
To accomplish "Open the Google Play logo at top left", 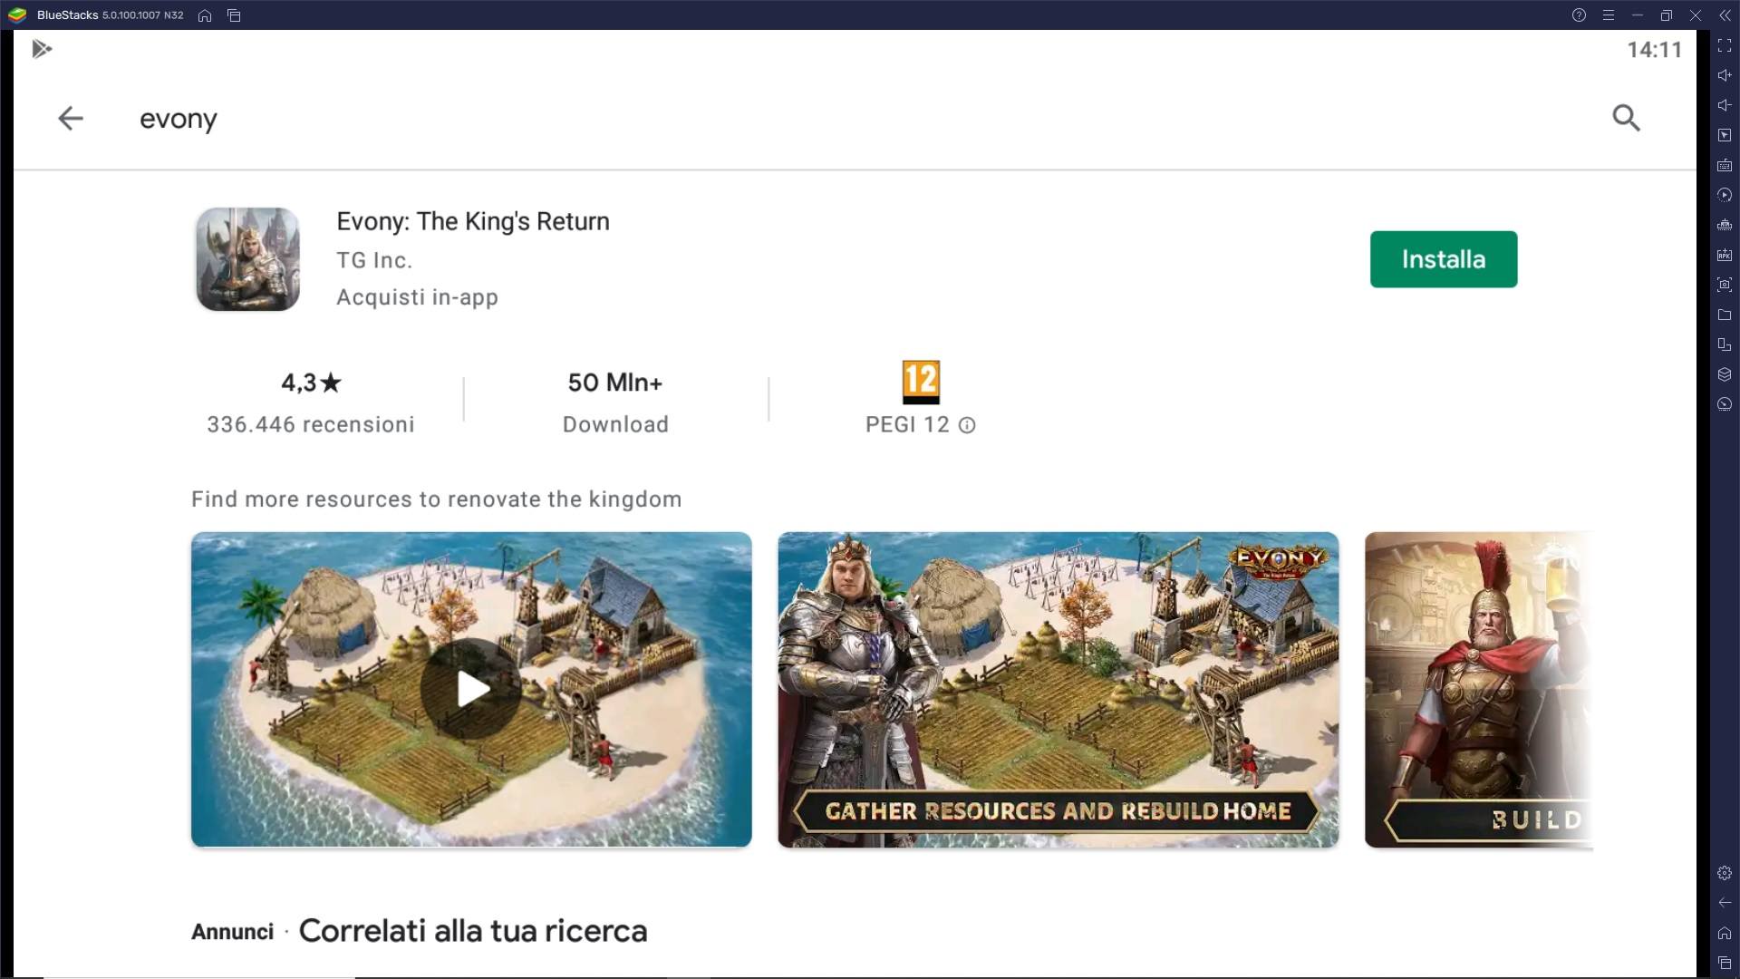I will pyautogui.click(x=42, y=49).
